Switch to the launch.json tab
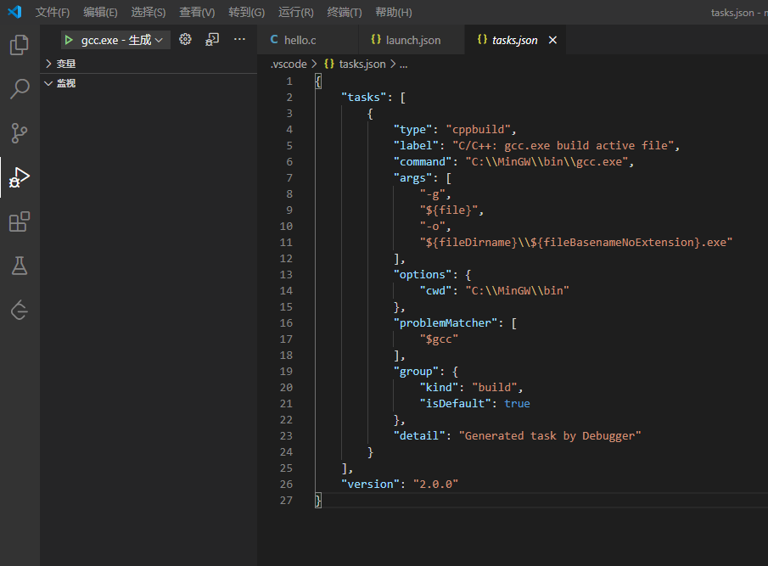Viewport: 768px width, 566px height. pyautogui.click(x=412, y=40)
